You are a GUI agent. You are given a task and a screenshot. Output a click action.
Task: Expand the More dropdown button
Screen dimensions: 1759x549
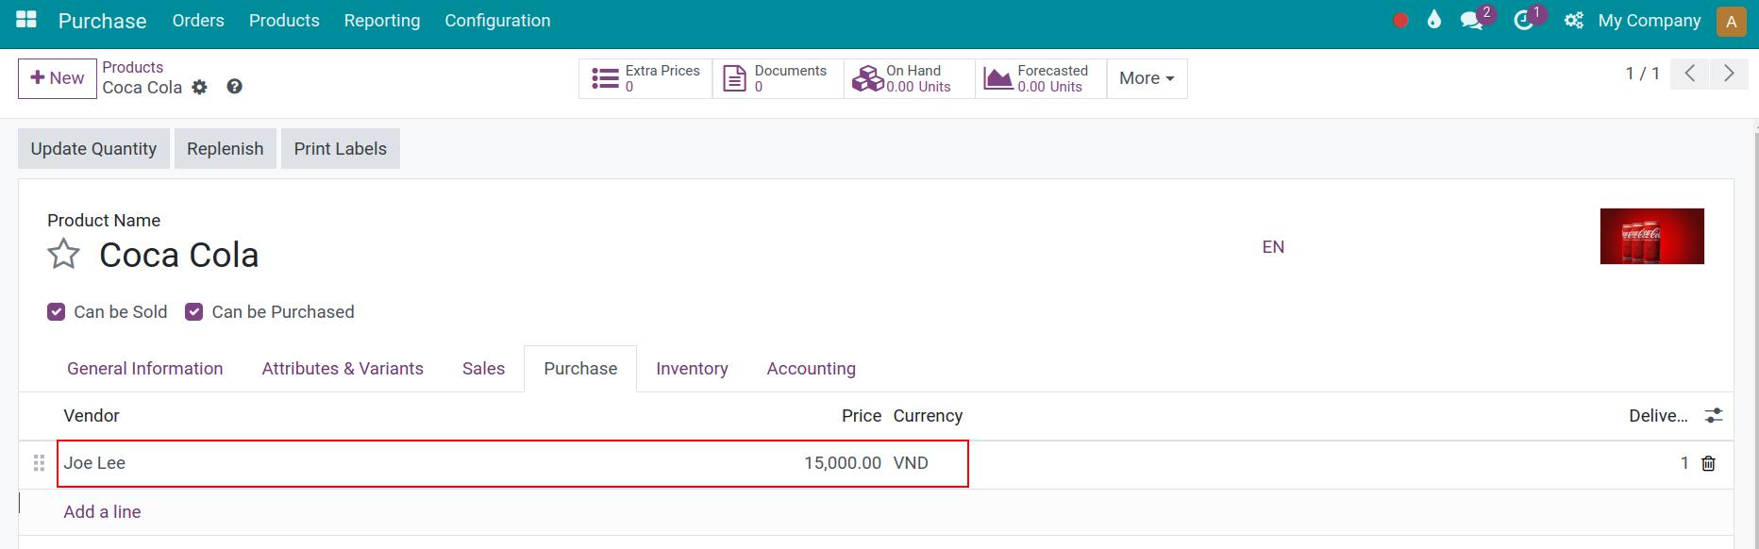(x=1147, y=78)
